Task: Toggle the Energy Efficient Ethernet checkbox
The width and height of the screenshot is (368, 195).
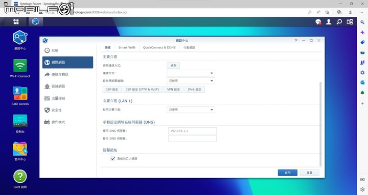Action: 112,158
